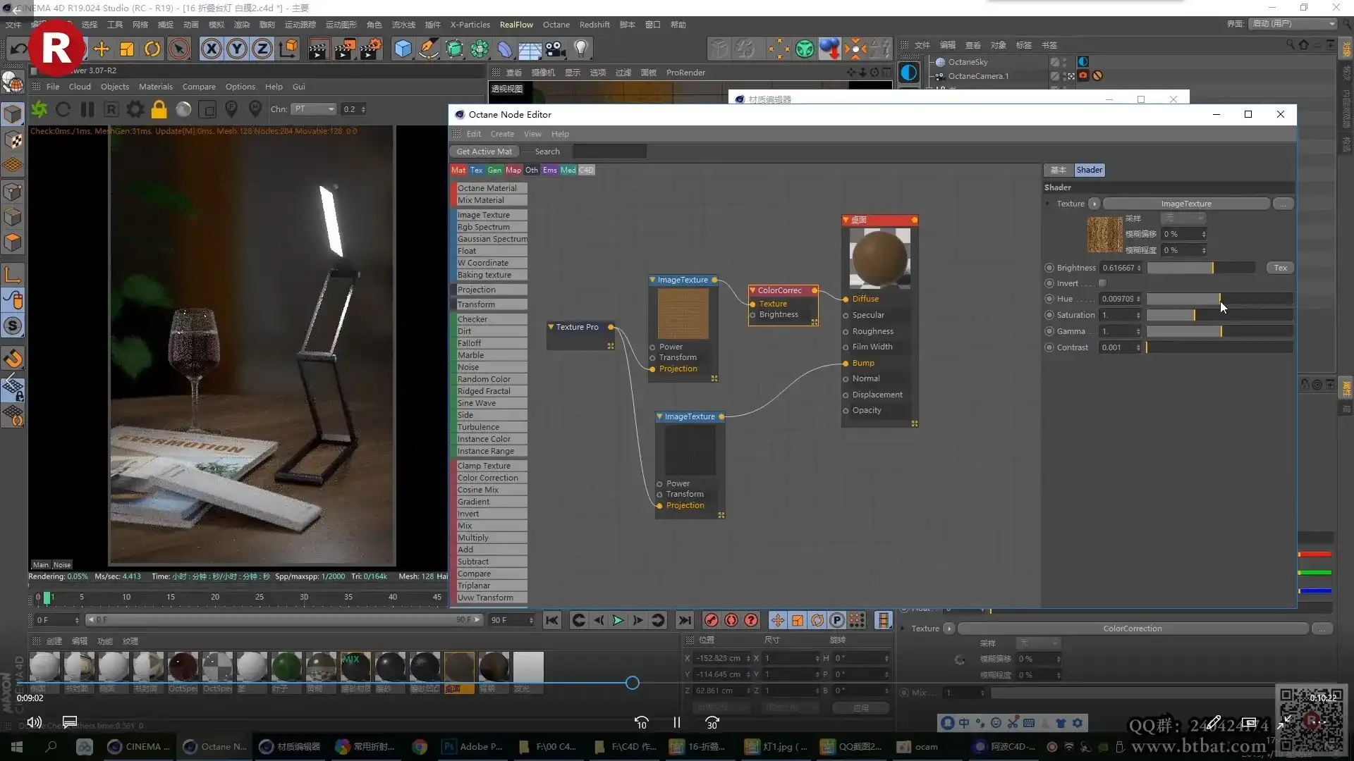Image resolution: width=1354 pixels, height=761 pixels.
Task: Select the Octane camera icon in toolbar
Action: click(554, 48)
